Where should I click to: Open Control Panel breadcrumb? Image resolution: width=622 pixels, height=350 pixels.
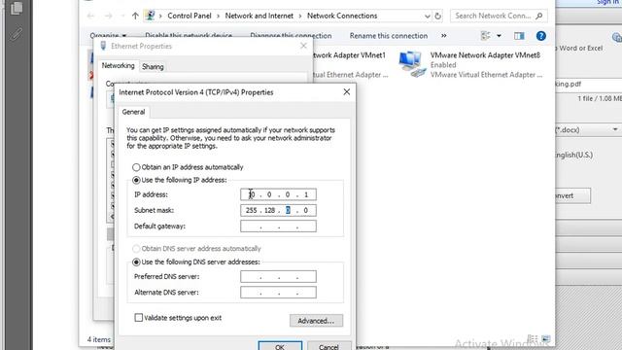point(190,16)
